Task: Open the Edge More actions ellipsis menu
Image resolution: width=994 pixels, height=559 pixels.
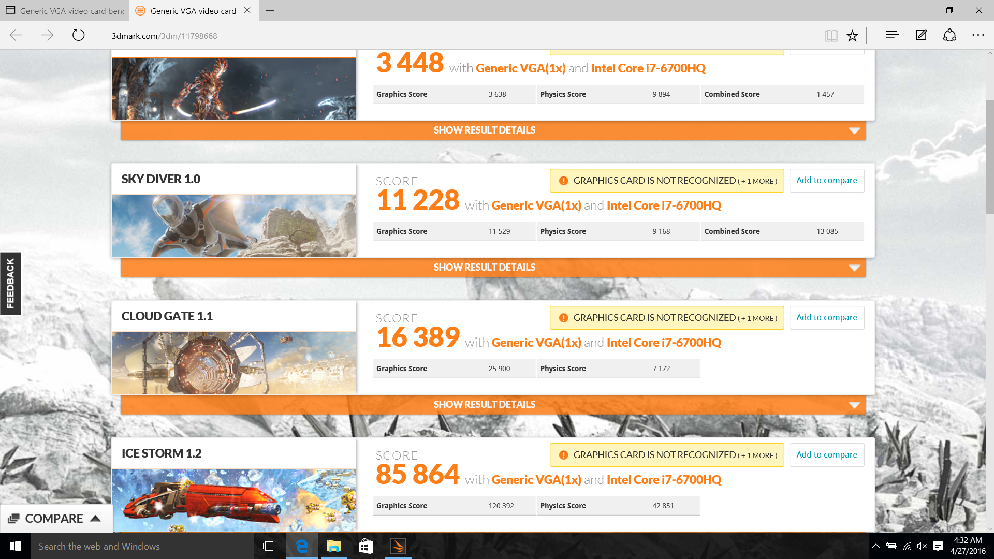Action: [978, 35]
